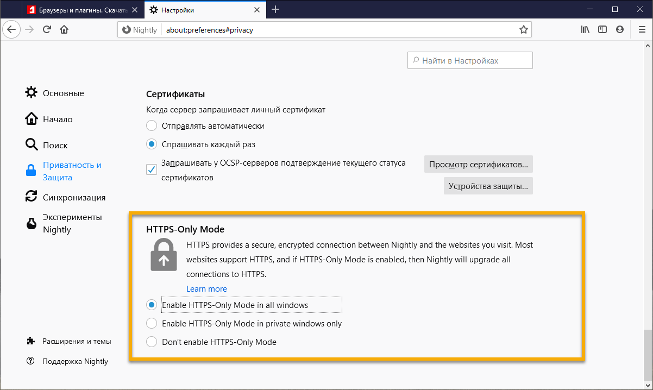Open a new browser tab

(275, 9)
